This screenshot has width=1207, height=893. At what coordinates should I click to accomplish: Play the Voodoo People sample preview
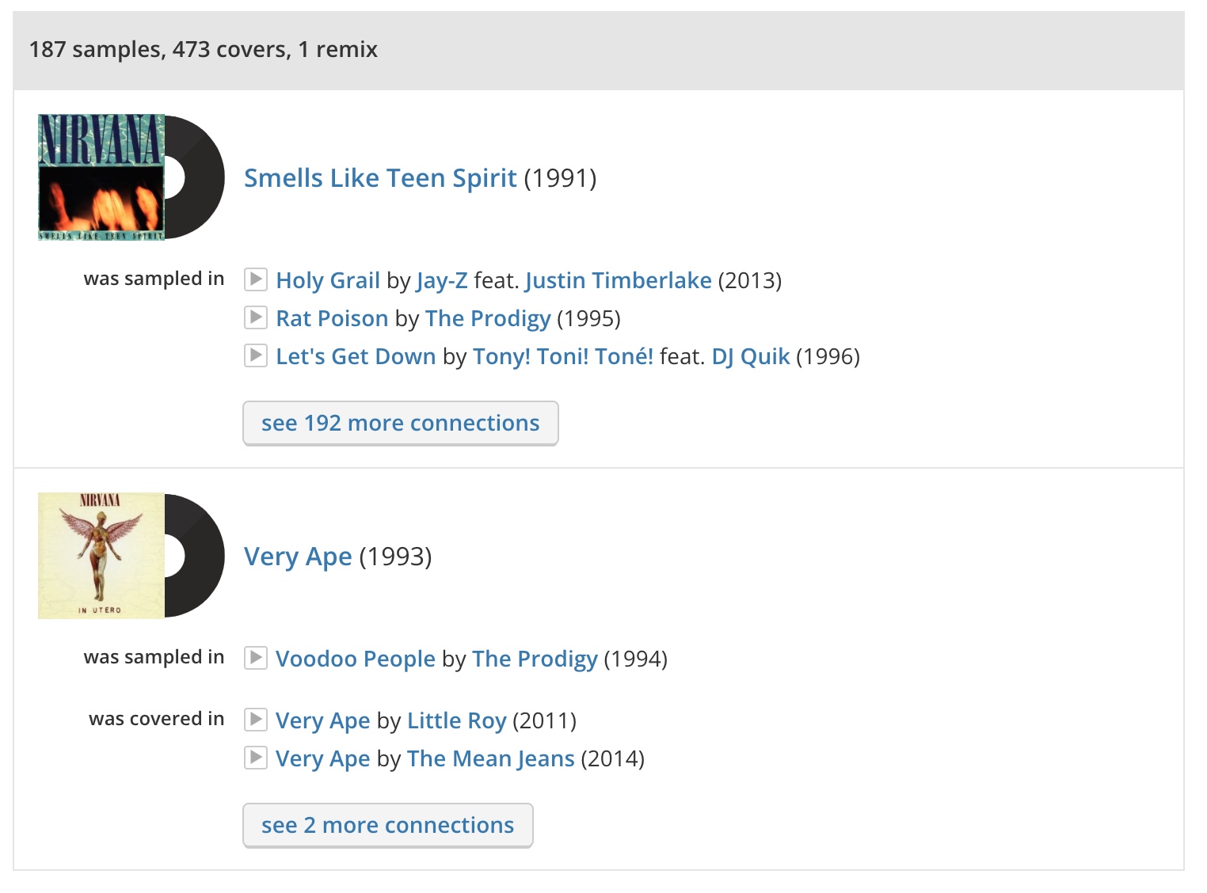click(255, 658)
